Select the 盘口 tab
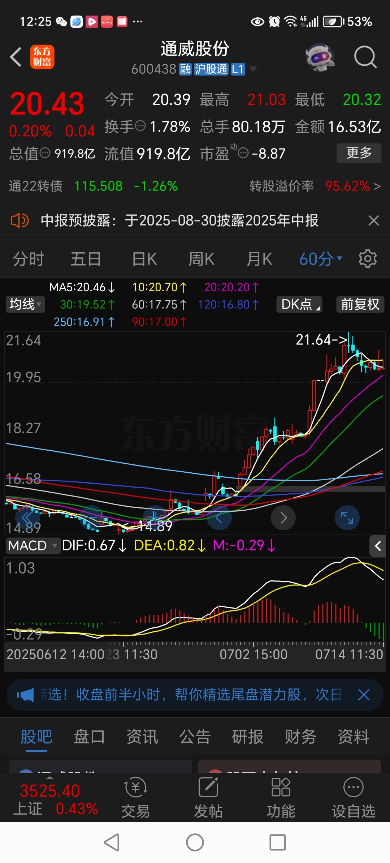The width and height of the screenshot is (390, 863). [89, 737]
